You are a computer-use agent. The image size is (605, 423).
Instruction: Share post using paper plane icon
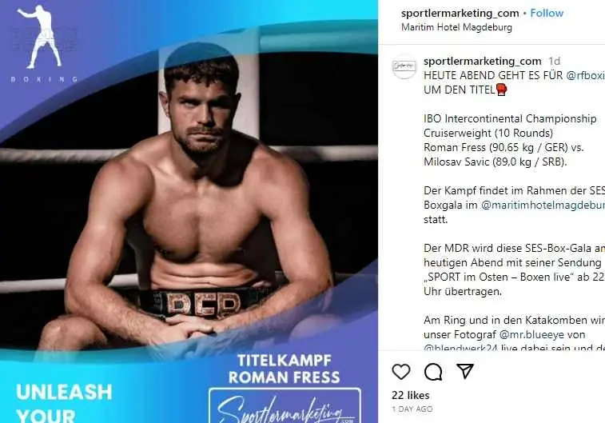pos(465,371)
